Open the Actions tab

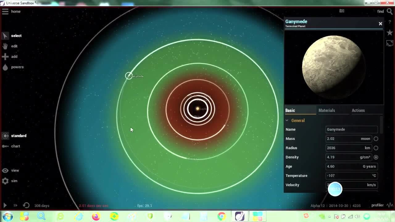coord(358,110)
